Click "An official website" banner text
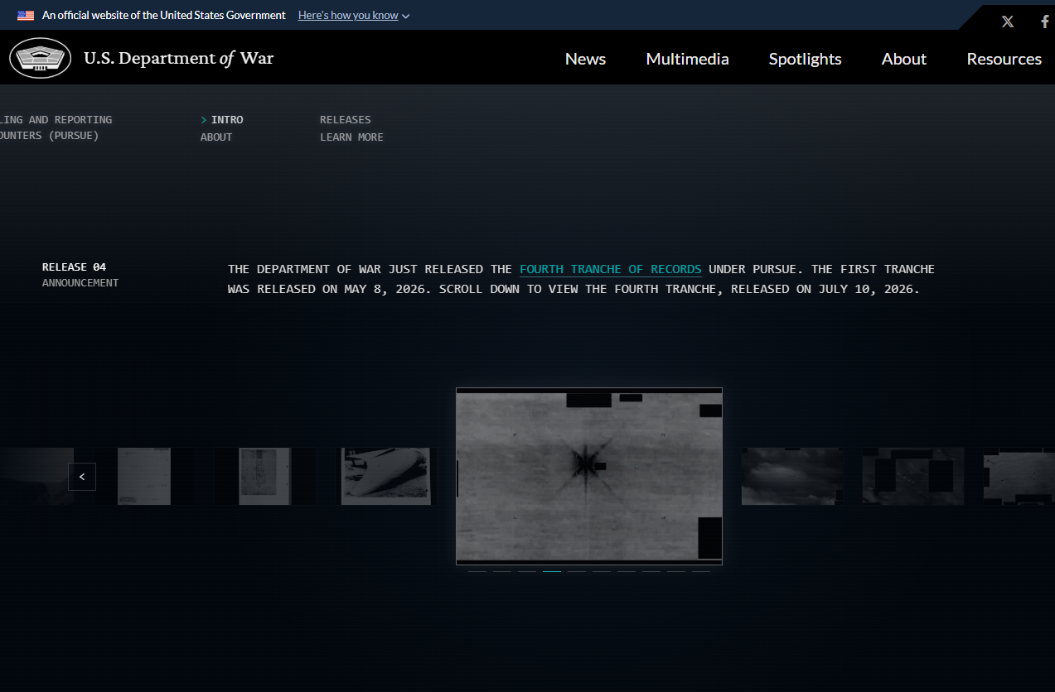1055x692 pixels. (x=164, y=16)
